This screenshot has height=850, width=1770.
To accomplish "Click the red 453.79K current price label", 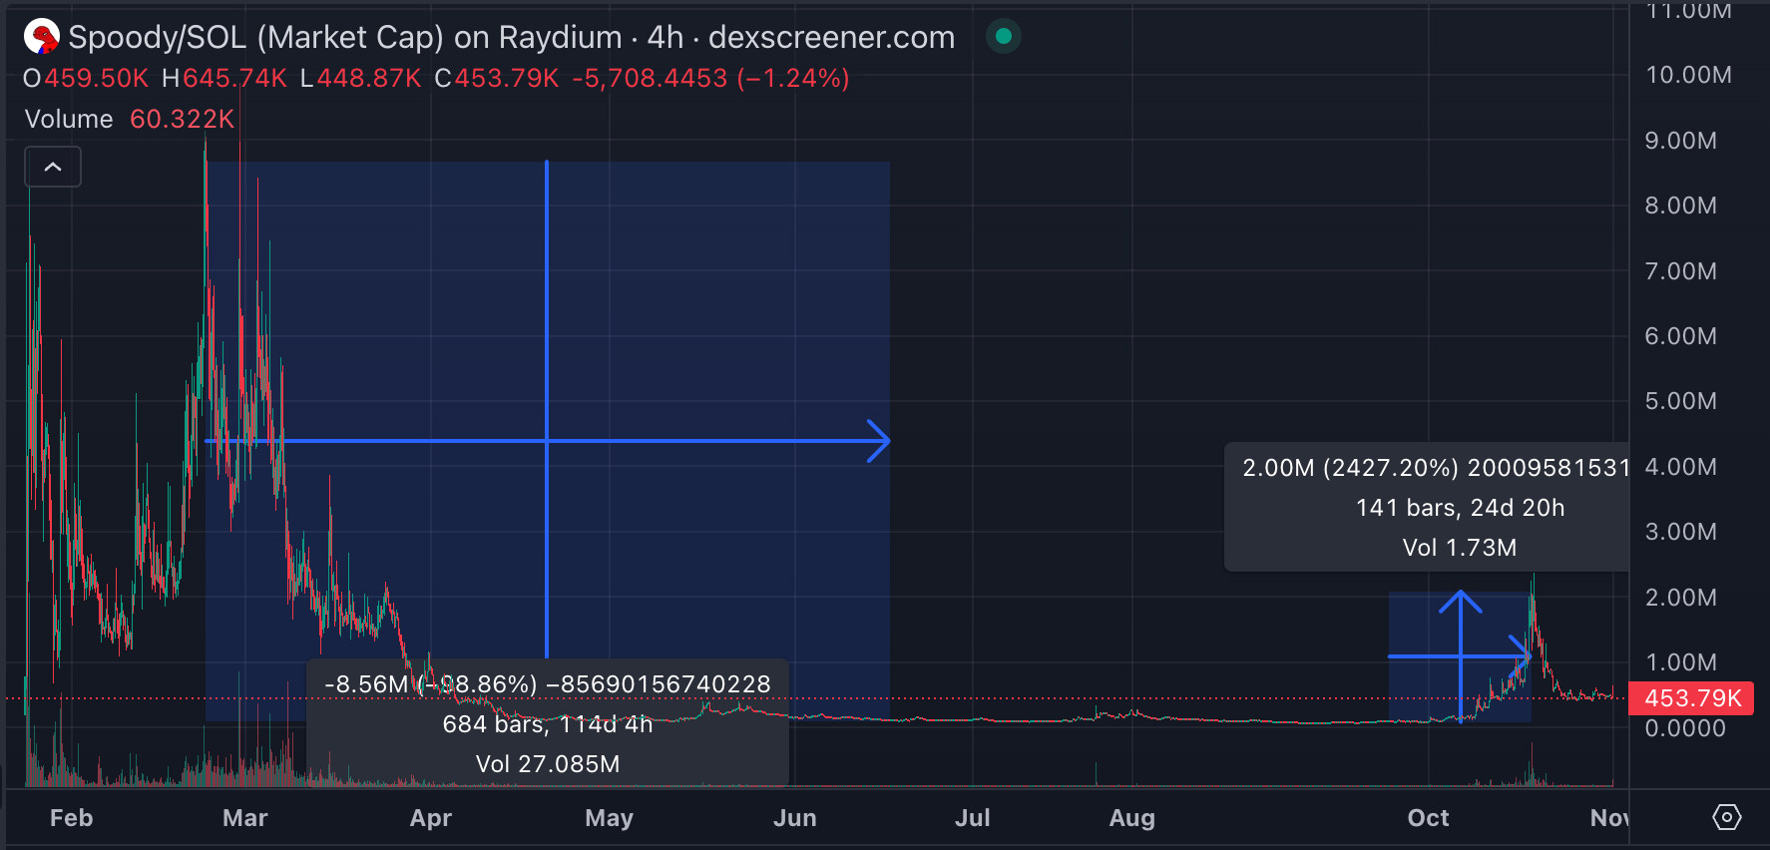I will click(1691, 698).
